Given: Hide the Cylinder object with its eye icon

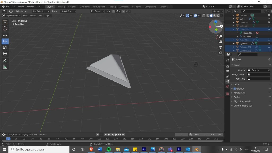Looking at the screenshot, I should (269, 44).
